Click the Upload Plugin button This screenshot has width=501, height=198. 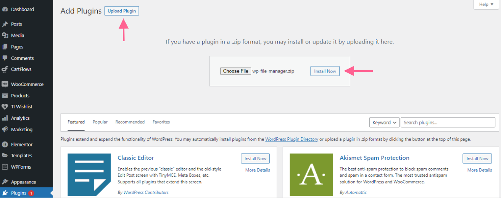coord(122,11)
